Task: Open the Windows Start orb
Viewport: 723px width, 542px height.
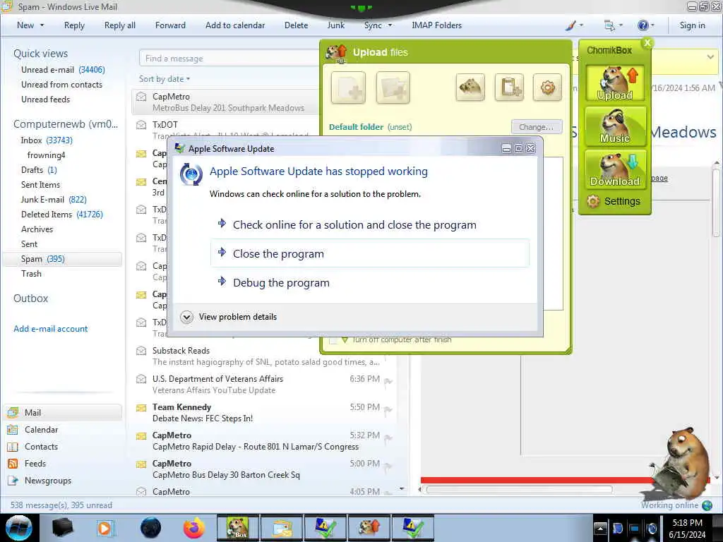Action: 19,528
